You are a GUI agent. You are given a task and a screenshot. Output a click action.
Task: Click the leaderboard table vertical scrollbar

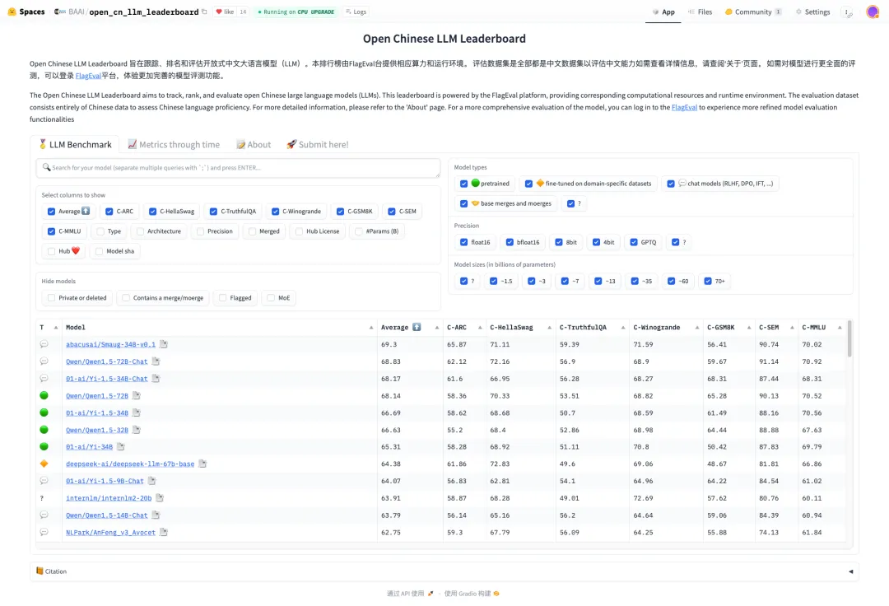click(x=849, y=339)
